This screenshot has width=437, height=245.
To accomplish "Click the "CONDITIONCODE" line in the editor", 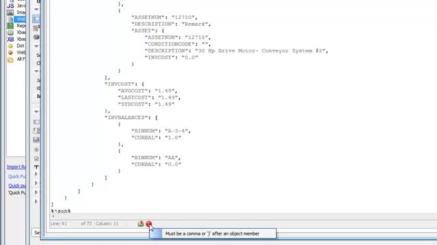I will [178, 44].
